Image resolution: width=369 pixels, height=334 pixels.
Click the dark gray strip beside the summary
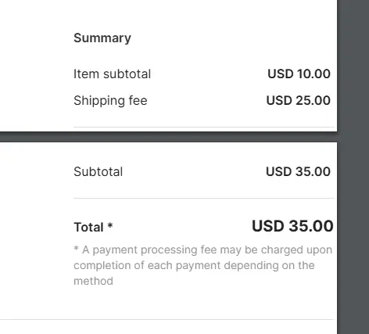click(x=353, y=167)
